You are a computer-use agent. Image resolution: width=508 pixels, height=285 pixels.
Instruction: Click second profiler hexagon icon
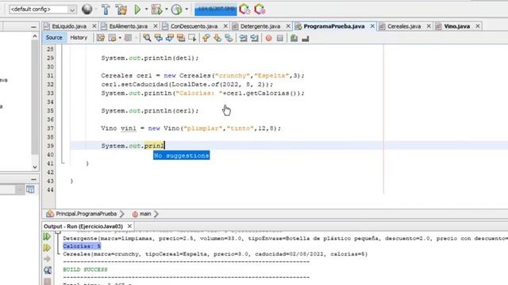click(x=260, y=9)
